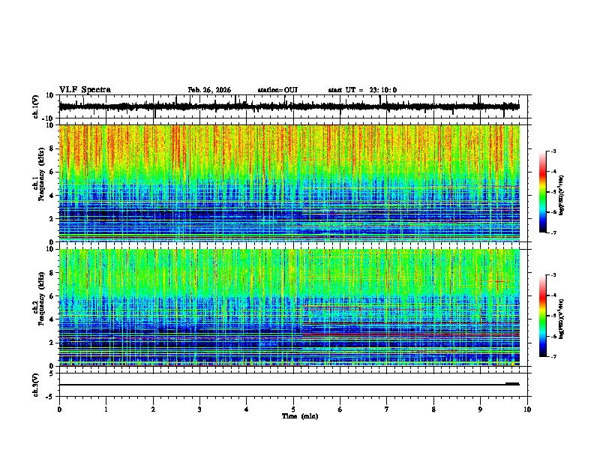Click inside the ch.2 spectrogram panel
Viewport: 594px width, 459px height.
point(289,307)
